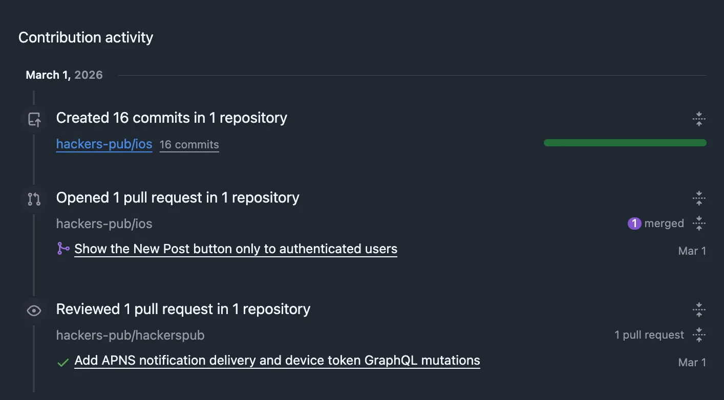Click the purple merged branch icon
The image size is (724, 400).
63,249
